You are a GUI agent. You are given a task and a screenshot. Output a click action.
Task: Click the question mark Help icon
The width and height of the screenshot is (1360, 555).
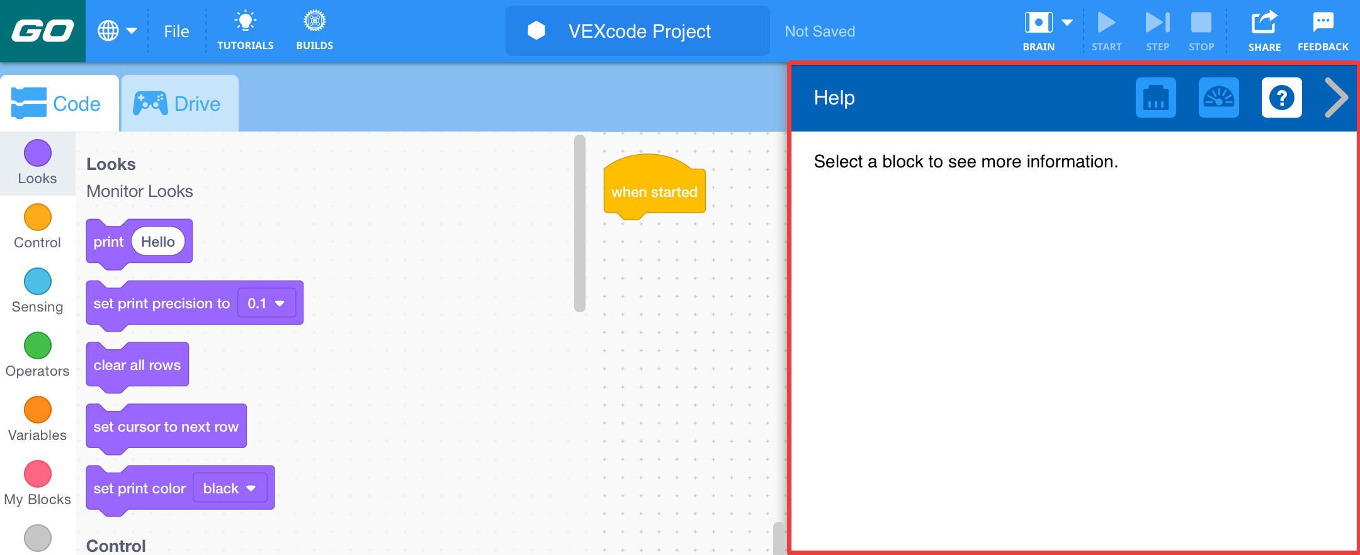point(1282,98)
